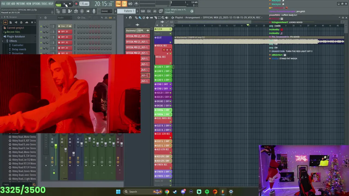The width and height of the screenshot is (349, 196).
Task: Click the Browser cloud tab icon
Action: 26,22
